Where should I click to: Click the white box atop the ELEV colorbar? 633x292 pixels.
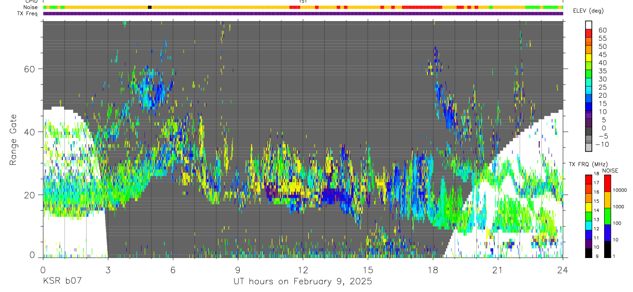[x=588, y=24]
